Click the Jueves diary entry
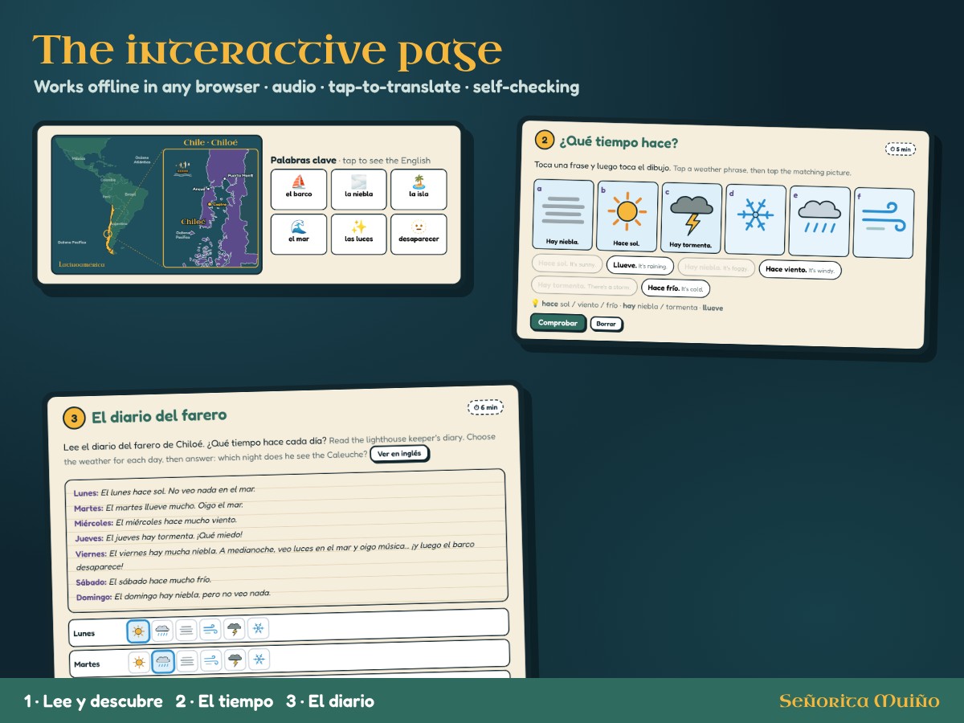The height and width of the screenshot is (723, 964). pos(158,537)
